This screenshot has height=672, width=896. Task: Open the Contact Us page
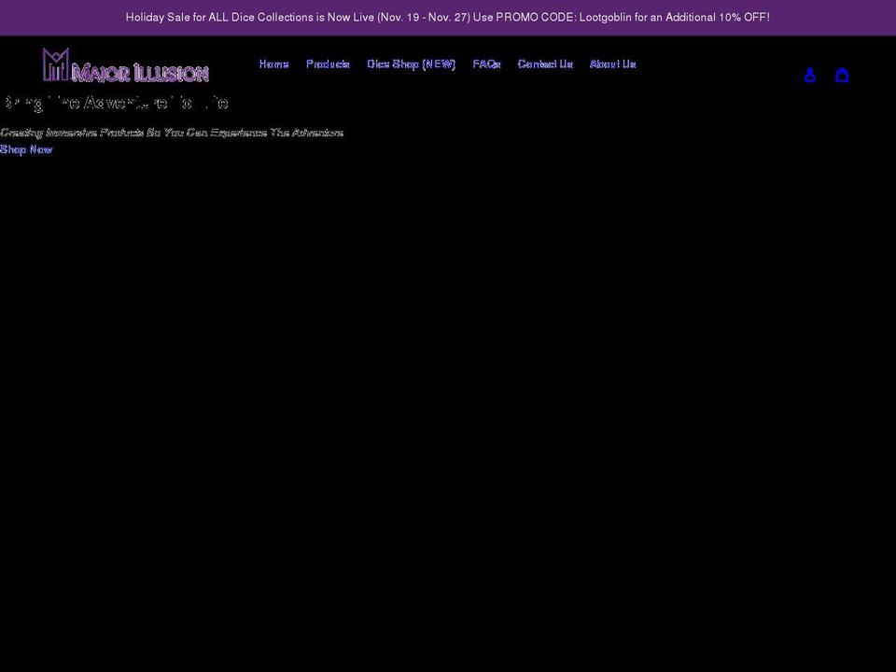tap(544, 63)
